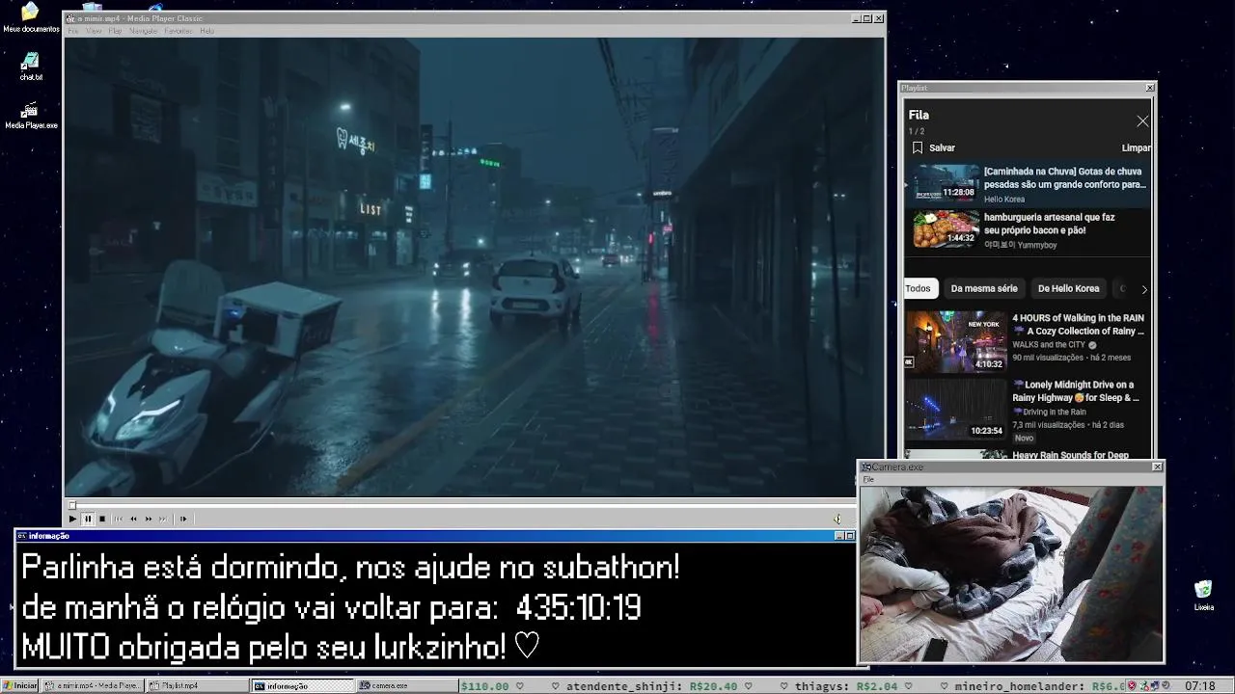Open Caminhada na Chuva video title
The width and height of the screenshot is (1235, 694).
tap(1064, 177)
